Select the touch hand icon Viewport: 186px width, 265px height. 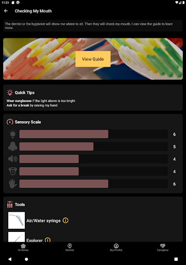12,184
